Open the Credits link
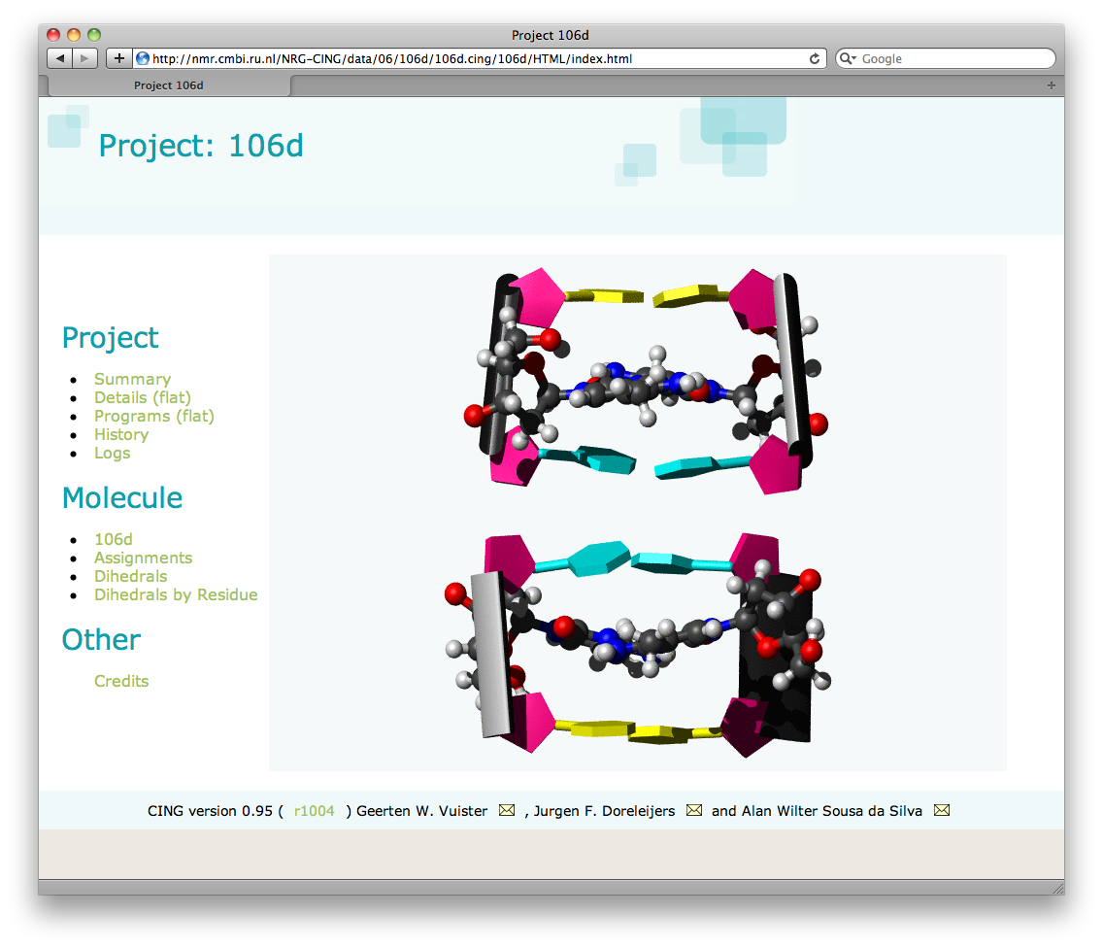The width and height of the screenshot is (1103, 948). pos(121,681)
